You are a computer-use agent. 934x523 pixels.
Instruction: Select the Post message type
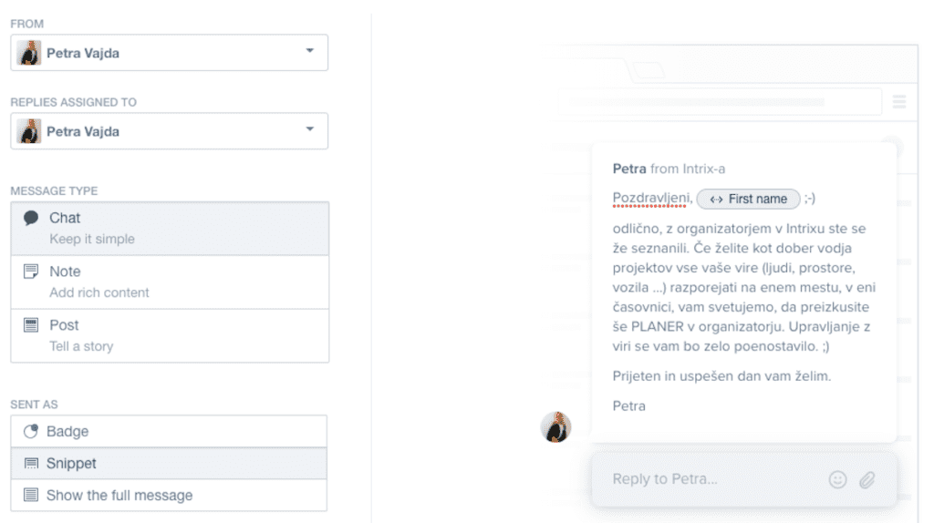(x=170, y=335)
